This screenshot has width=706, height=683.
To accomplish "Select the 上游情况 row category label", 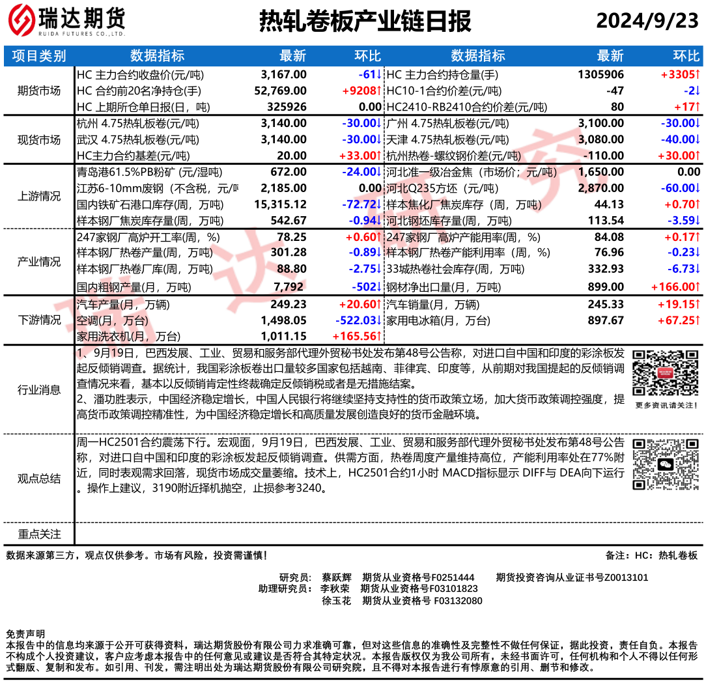I will [x=39, y=197].
